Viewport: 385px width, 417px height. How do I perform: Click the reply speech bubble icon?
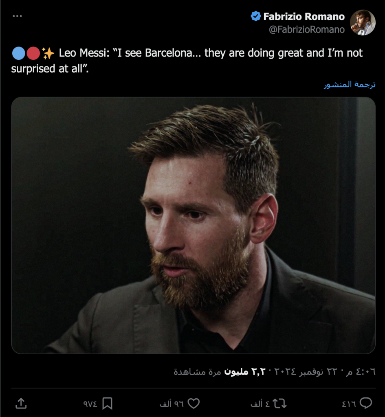click(366, 404)
